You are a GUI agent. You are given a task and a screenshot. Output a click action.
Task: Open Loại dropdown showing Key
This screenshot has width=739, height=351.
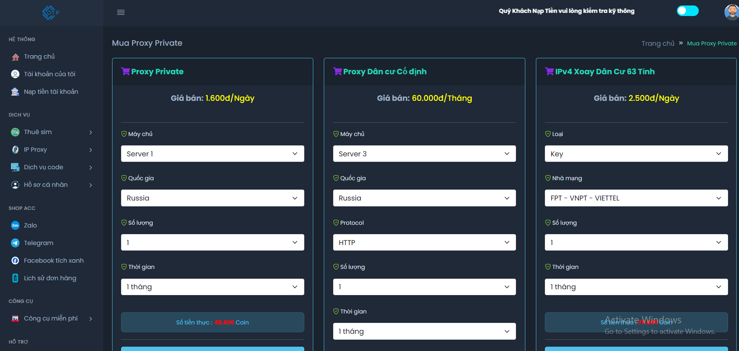(x=636, y=154)
